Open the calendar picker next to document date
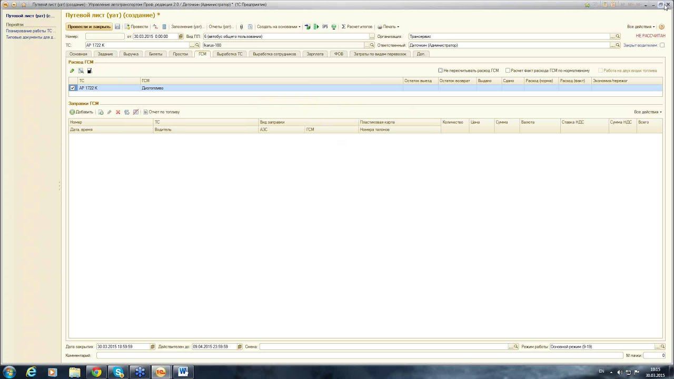Image resolution: width=674 pixels, height=379 pixels. tap(181, 36)
